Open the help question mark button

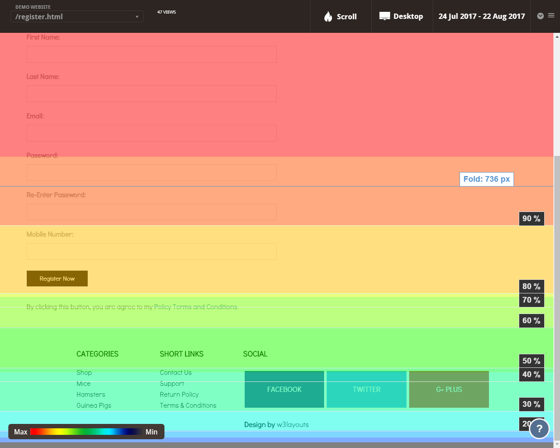pyautogui.click(x=539, y=429)
